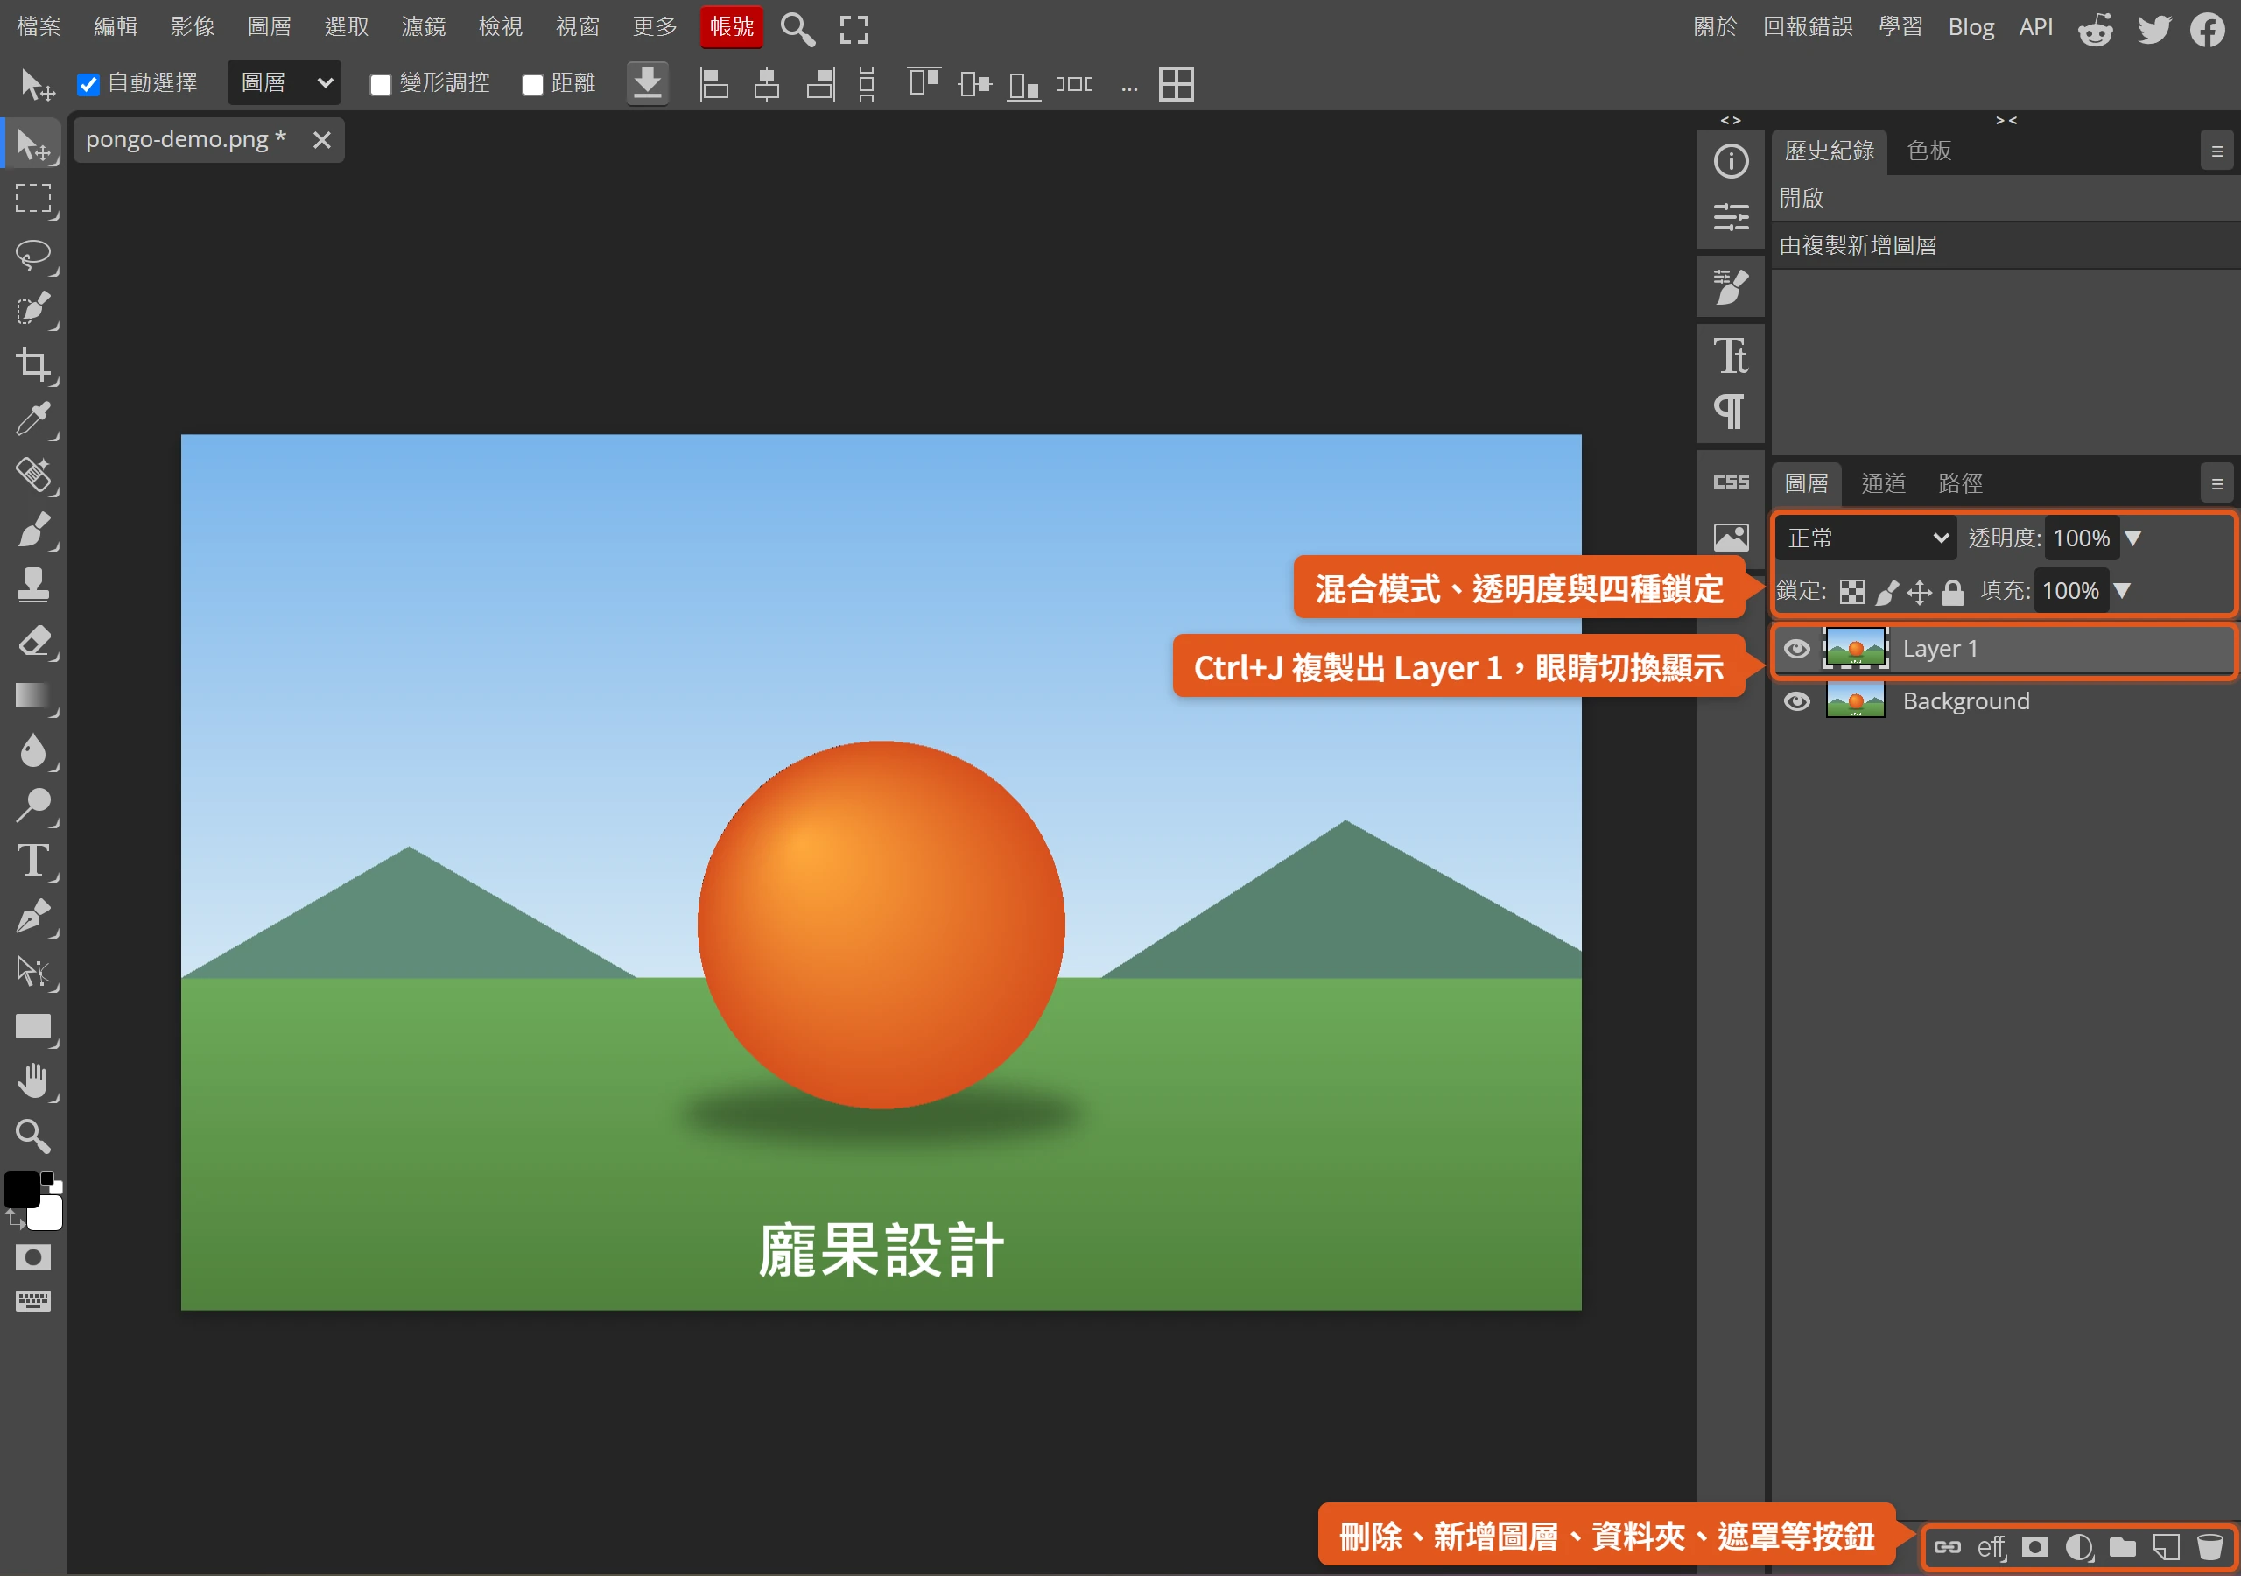Open the history panel options menu

(x=2216, y=151)
